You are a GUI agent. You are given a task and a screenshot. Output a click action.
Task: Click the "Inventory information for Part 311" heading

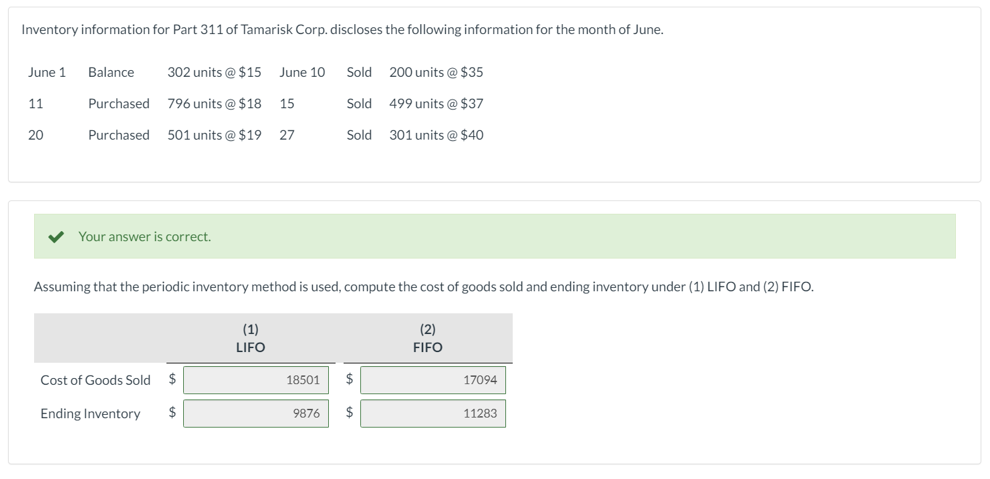342,30
